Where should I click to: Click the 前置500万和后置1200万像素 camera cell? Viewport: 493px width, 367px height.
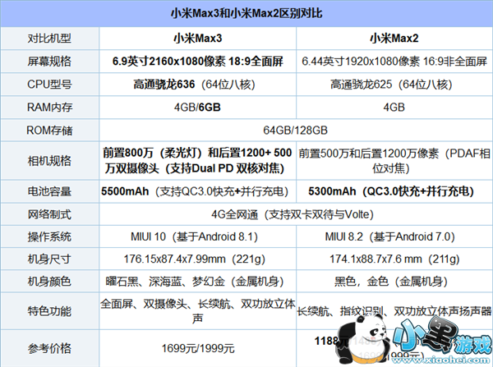[x=394, y=161]
